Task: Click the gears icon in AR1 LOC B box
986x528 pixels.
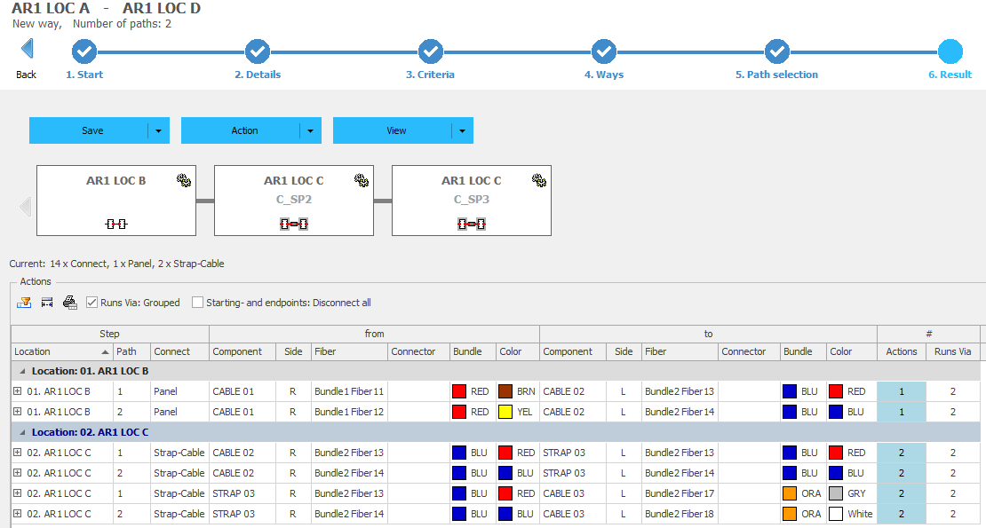Action: click(184, 181)
